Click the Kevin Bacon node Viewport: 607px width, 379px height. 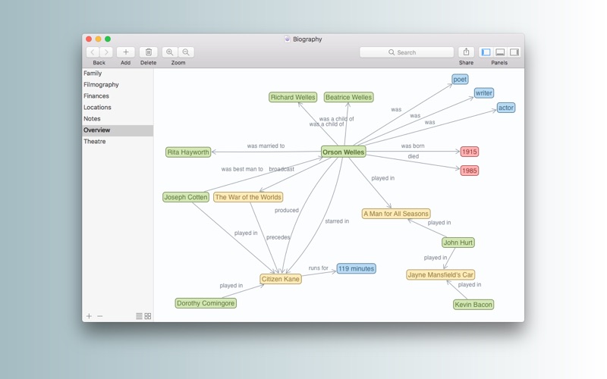[473, 305]
